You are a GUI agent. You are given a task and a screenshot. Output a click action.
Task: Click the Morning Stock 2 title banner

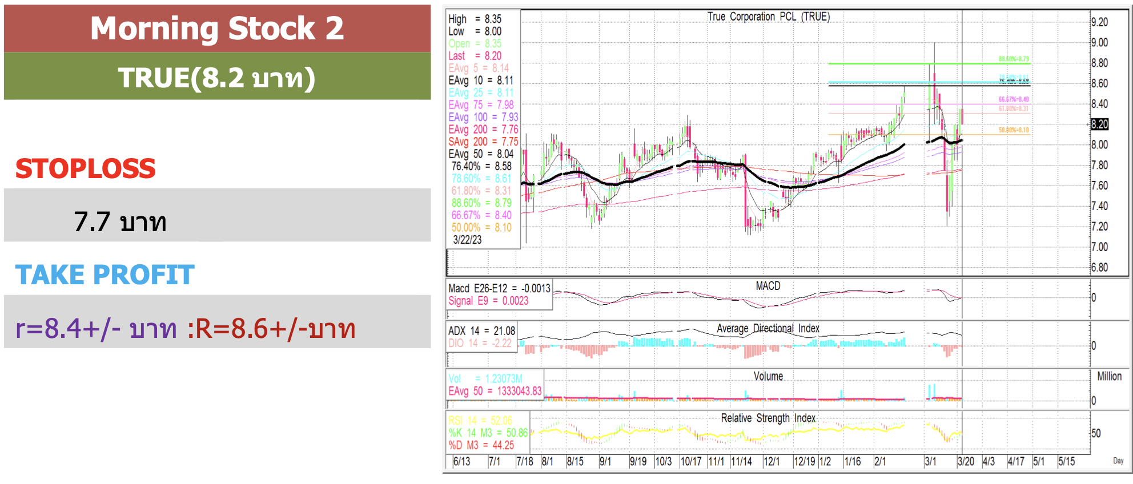[217, 29]
